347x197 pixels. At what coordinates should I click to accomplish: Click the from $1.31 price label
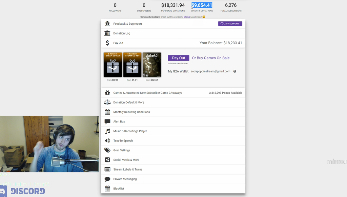pos(132,80)
